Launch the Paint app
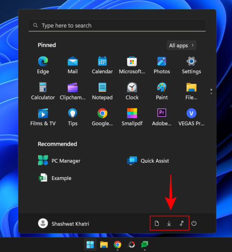232x252 pixels. click(x=162, y=91)
